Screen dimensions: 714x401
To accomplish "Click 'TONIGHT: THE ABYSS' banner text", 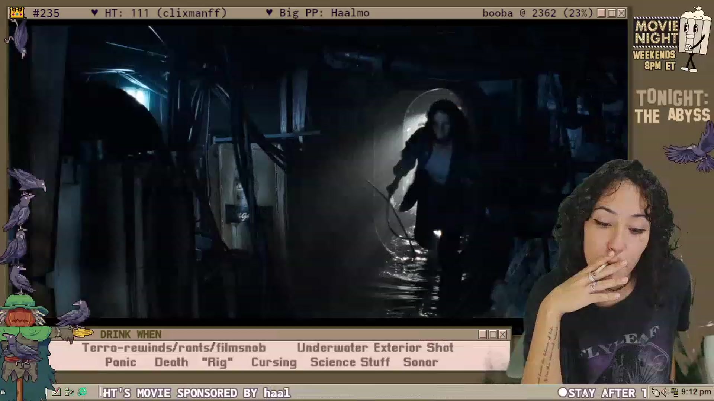I will coord(672,107).
